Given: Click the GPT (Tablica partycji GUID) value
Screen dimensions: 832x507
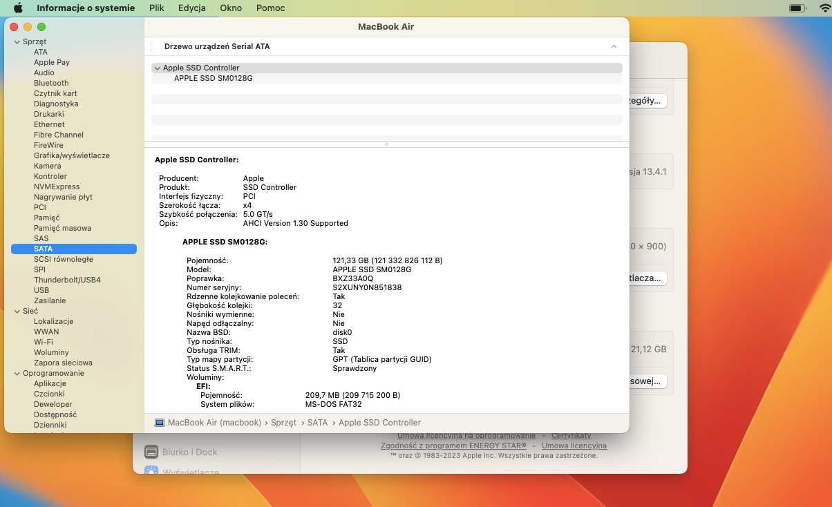Looking at the screenshot, I should click(x=382, y=359).
